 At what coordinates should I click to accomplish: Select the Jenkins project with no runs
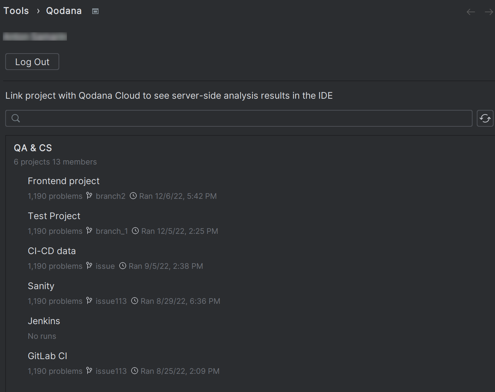click(x=44, y=321)
